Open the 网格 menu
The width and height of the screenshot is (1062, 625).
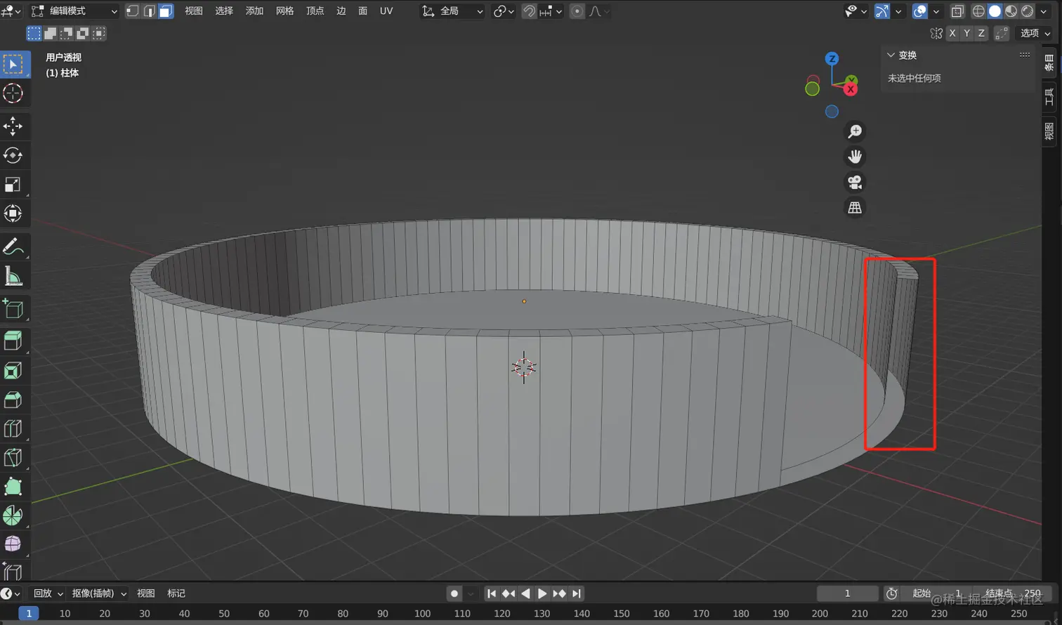(284, 11)
